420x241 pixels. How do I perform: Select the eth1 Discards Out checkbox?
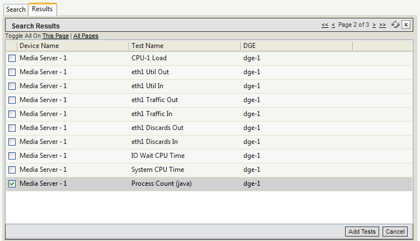[x=12, y=128]
